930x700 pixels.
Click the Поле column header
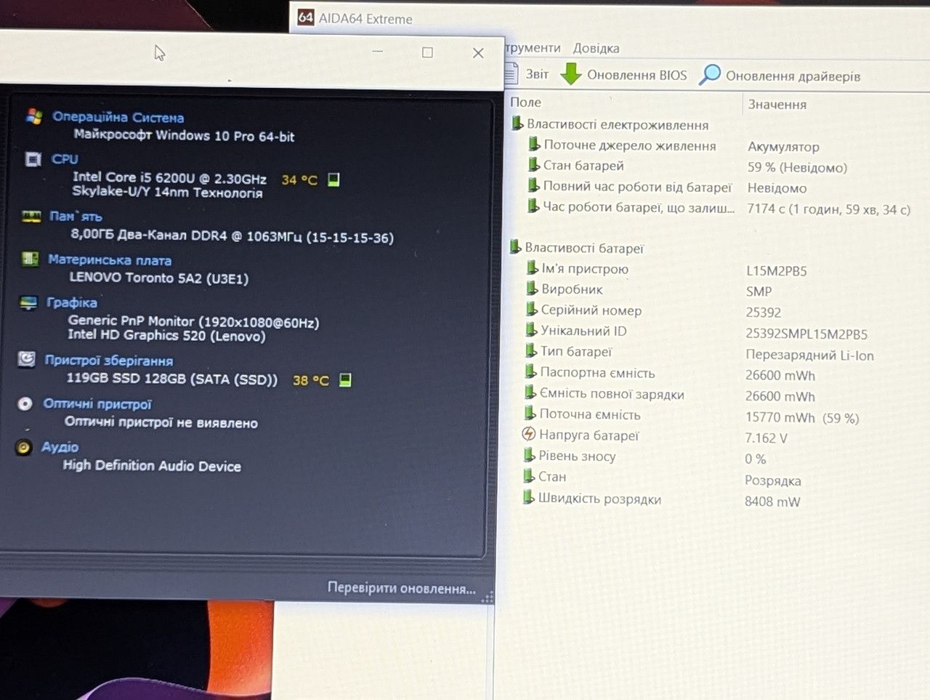tap(525, 102)
